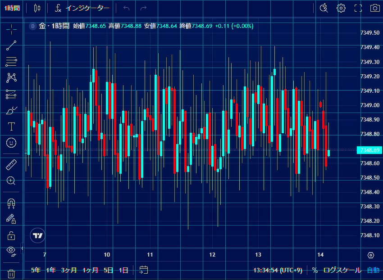Open the 1時間 timeframe selector
The height and width of the screenshot is (280, 383).
click(x=12, y=8)
